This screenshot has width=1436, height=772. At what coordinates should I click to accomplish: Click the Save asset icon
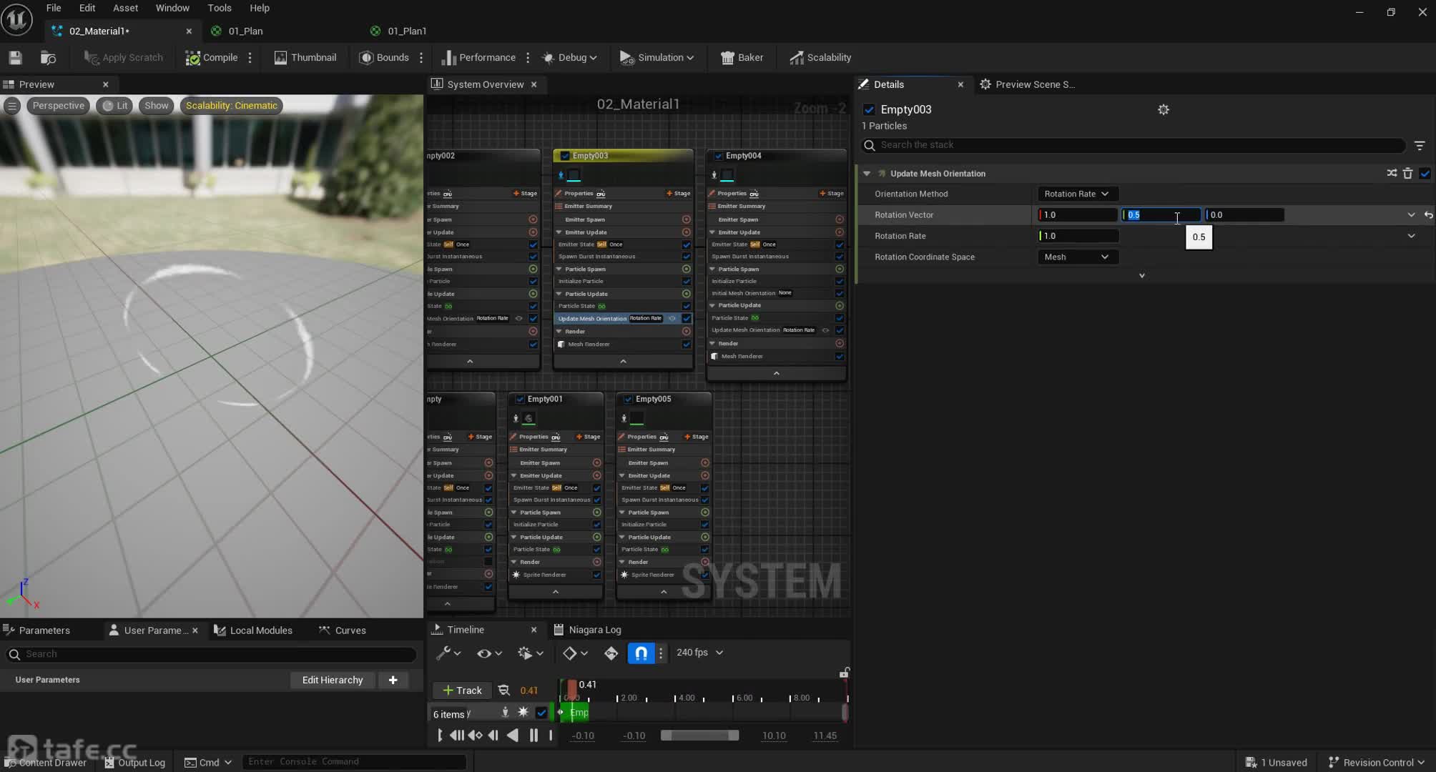point(15,58)
